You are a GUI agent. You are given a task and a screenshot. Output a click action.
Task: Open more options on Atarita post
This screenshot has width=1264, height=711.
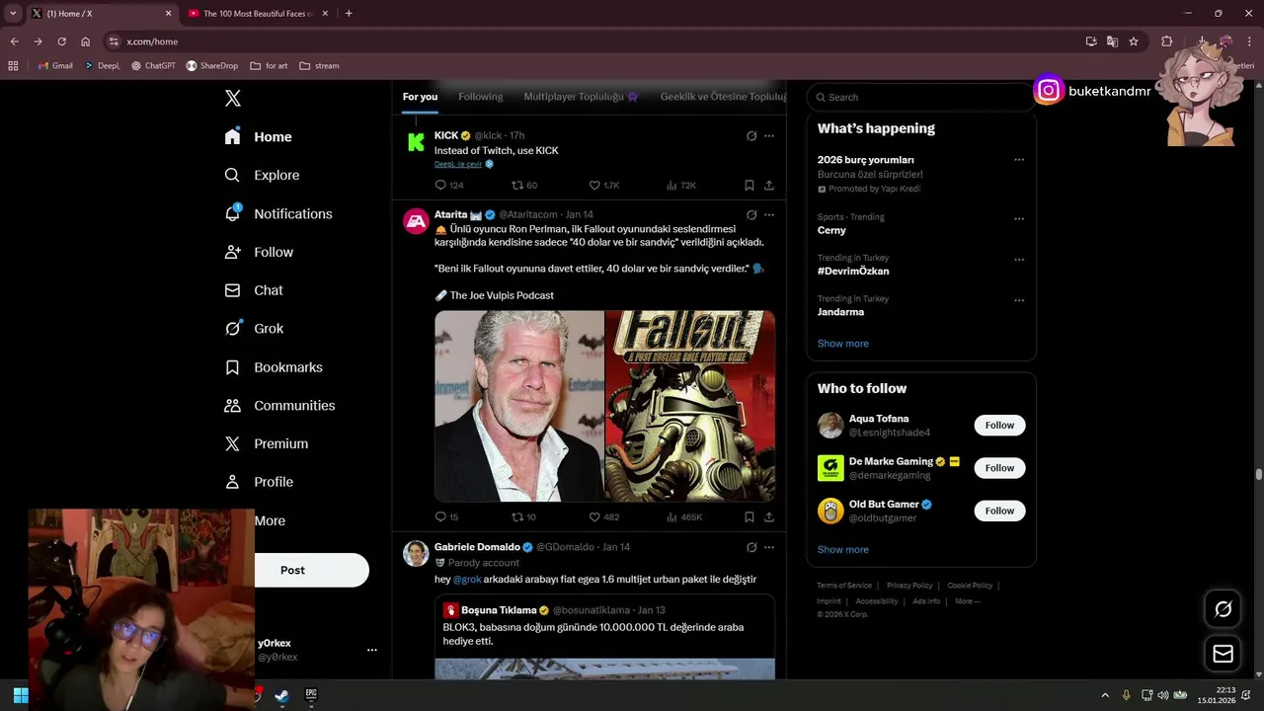tap(769, 215)
